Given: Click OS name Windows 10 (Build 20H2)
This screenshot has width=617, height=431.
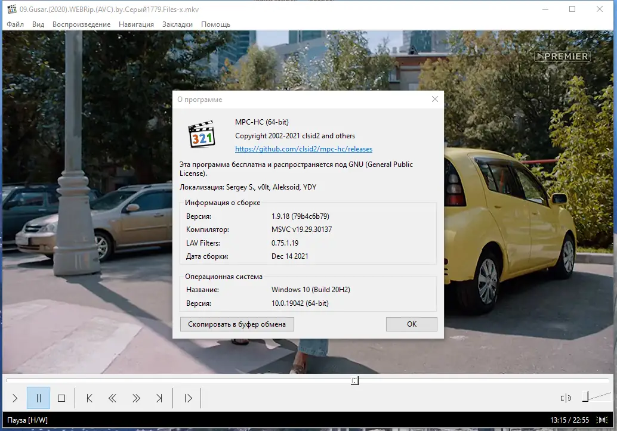Looking at the screenshot, I should pos(310,290).
